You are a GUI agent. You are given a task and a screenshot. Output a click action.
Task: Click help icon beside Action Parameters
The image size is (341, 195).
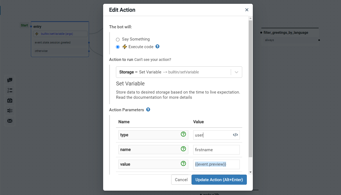point(148,110)
